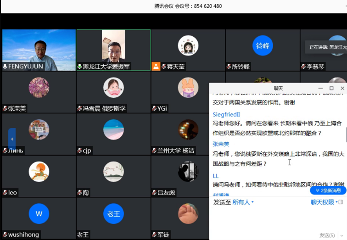Click muted mic icon next to 军徒

154,234
